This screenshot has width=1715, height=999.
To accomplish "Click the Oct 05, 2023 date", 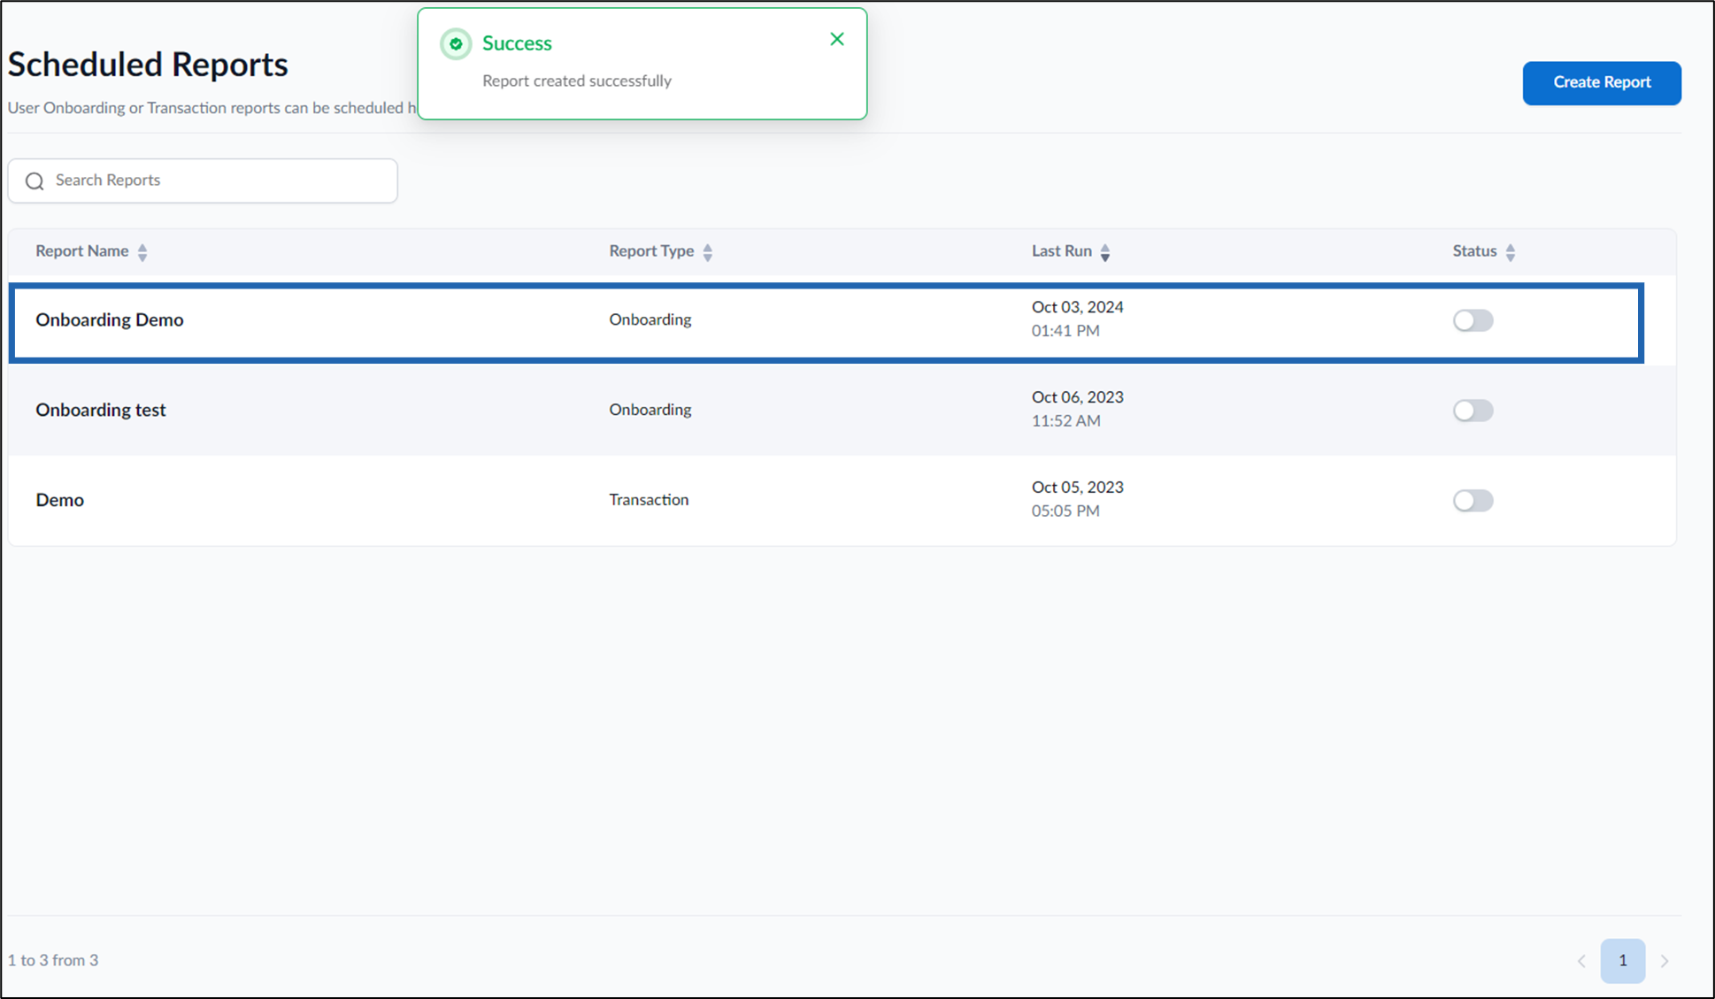I will (x=1077, y=488).
